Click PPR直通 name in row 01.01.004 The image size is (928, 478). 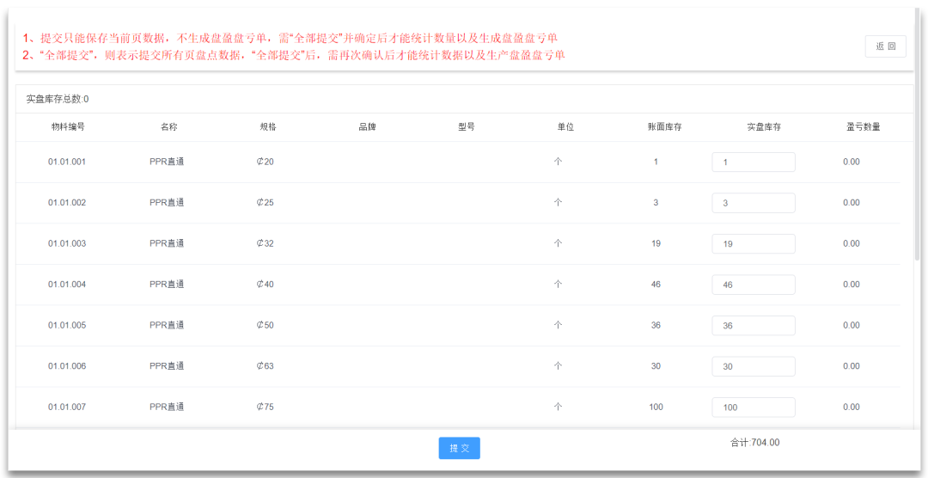167,285
